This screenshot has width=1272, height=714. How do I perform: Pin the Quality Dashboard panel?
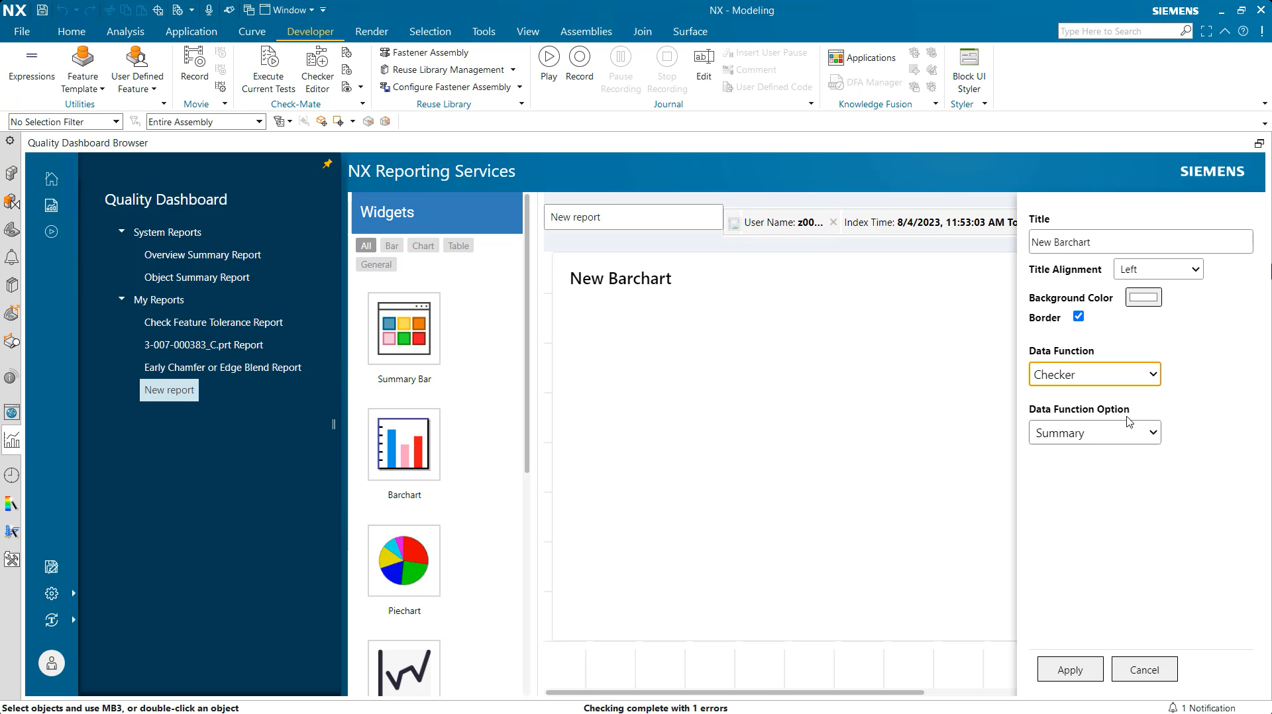tap(327, 163)
